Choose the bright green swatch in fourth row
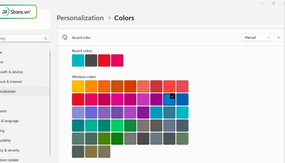Viewport: 285px width, 163px height. coord(117,126)
